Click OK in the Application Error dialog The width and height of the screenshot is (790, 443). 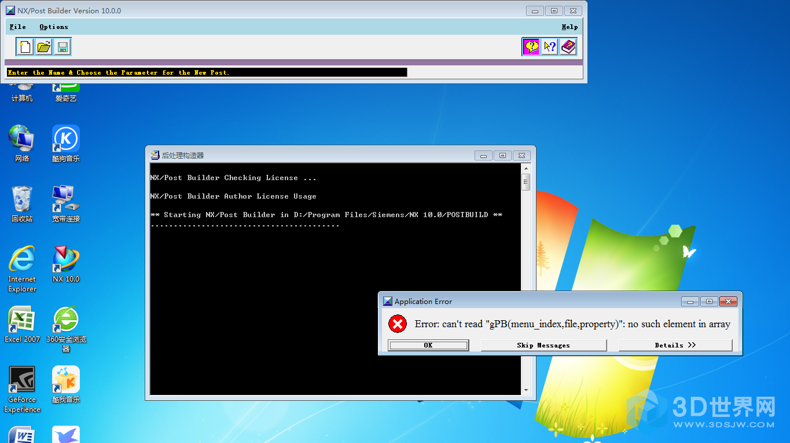coord(428,345)
